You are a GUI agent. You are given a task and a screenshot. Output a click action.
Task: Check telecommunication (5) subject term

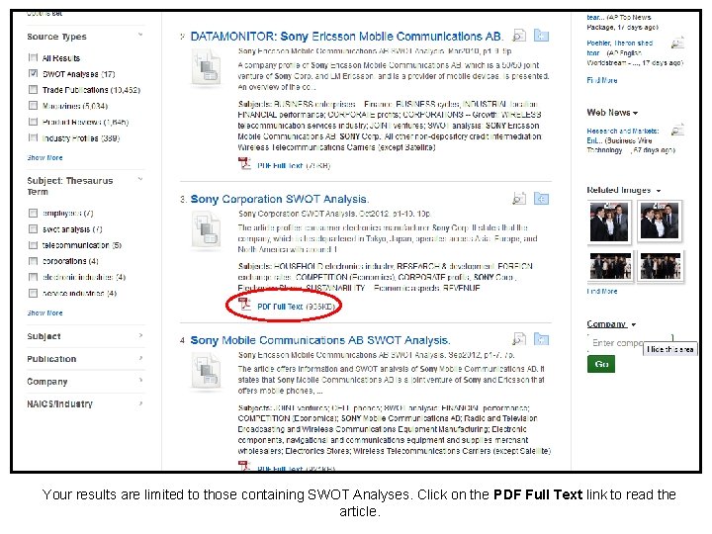click(x=33, y=245)
